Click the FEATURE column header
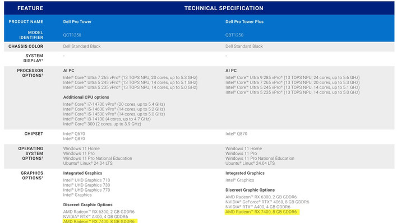397x223 pixels. tap(30, 8)
